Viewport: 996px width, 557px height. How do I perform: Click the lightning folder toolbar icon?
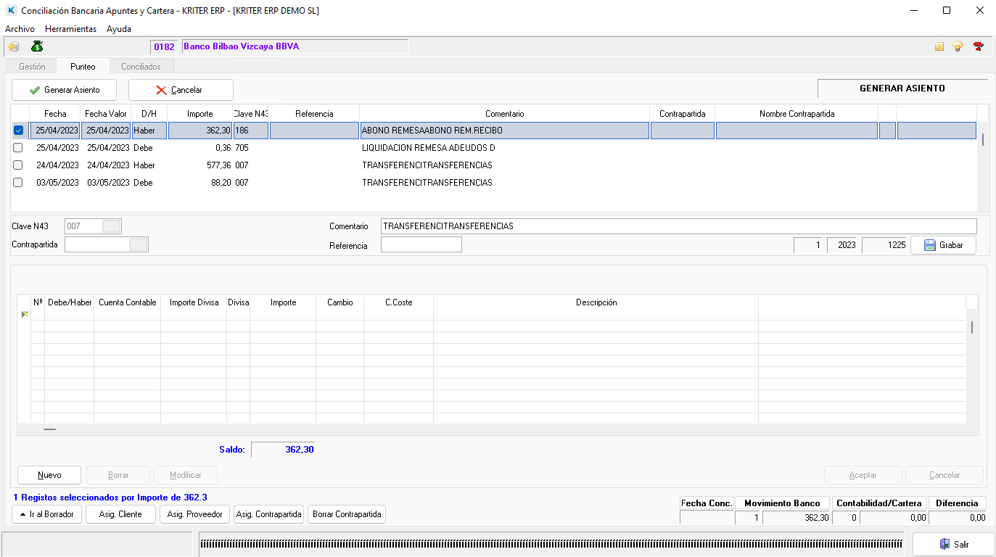[13, 46]
